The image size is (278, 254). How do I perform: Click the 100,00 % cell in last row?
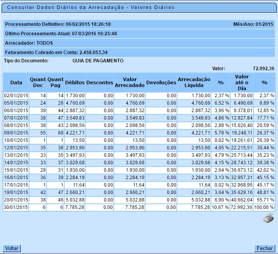point(264,207)
